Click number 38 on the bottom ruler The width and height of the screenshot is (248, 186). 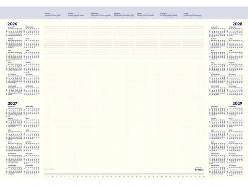pyautogui.click(x=204, y=177)
